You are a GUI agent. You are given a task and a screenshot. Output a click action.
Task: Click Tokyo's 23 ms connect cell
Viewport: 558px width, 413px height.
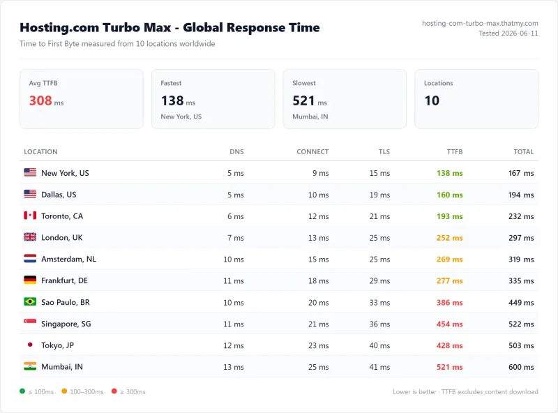[319, 345]
